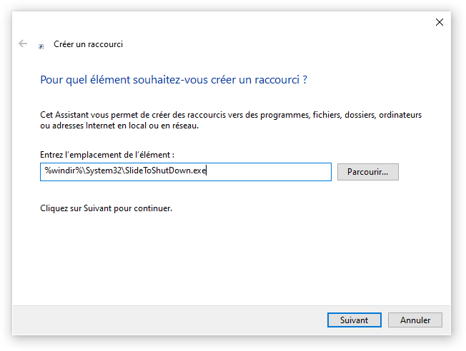The height and width of the screenshot is (351, 466).
Task: Place caret on System32 in the path
Action: (x=104, y=171)
